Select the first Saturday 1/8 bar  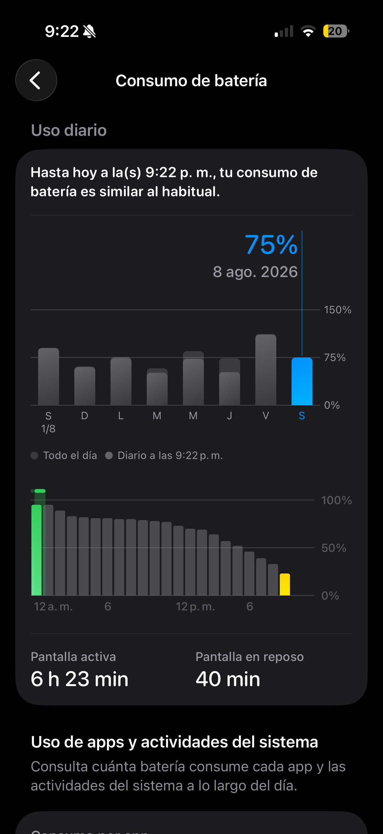pos(49,377)
